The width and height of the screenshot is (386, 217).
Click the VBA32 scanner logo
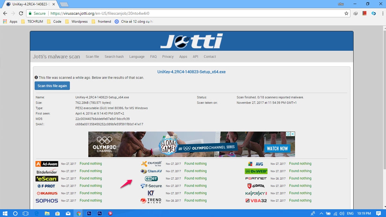pyautogui.click(x=256, y=201)
